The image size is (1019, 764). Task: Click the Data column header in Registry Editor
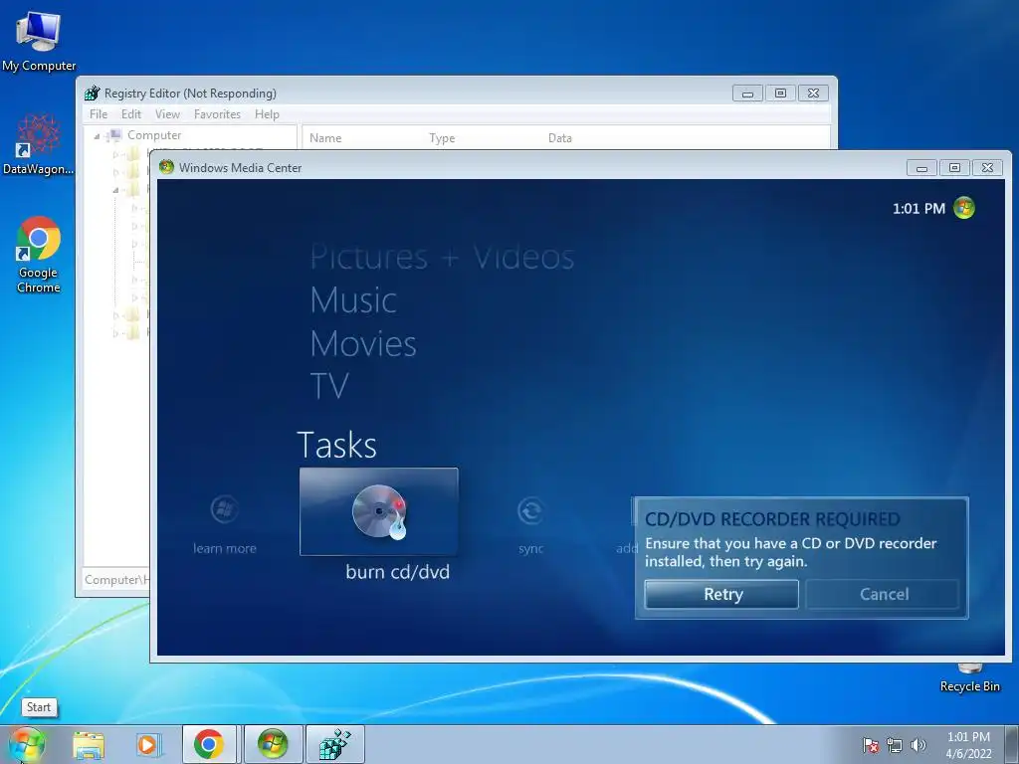click(560, 138)
